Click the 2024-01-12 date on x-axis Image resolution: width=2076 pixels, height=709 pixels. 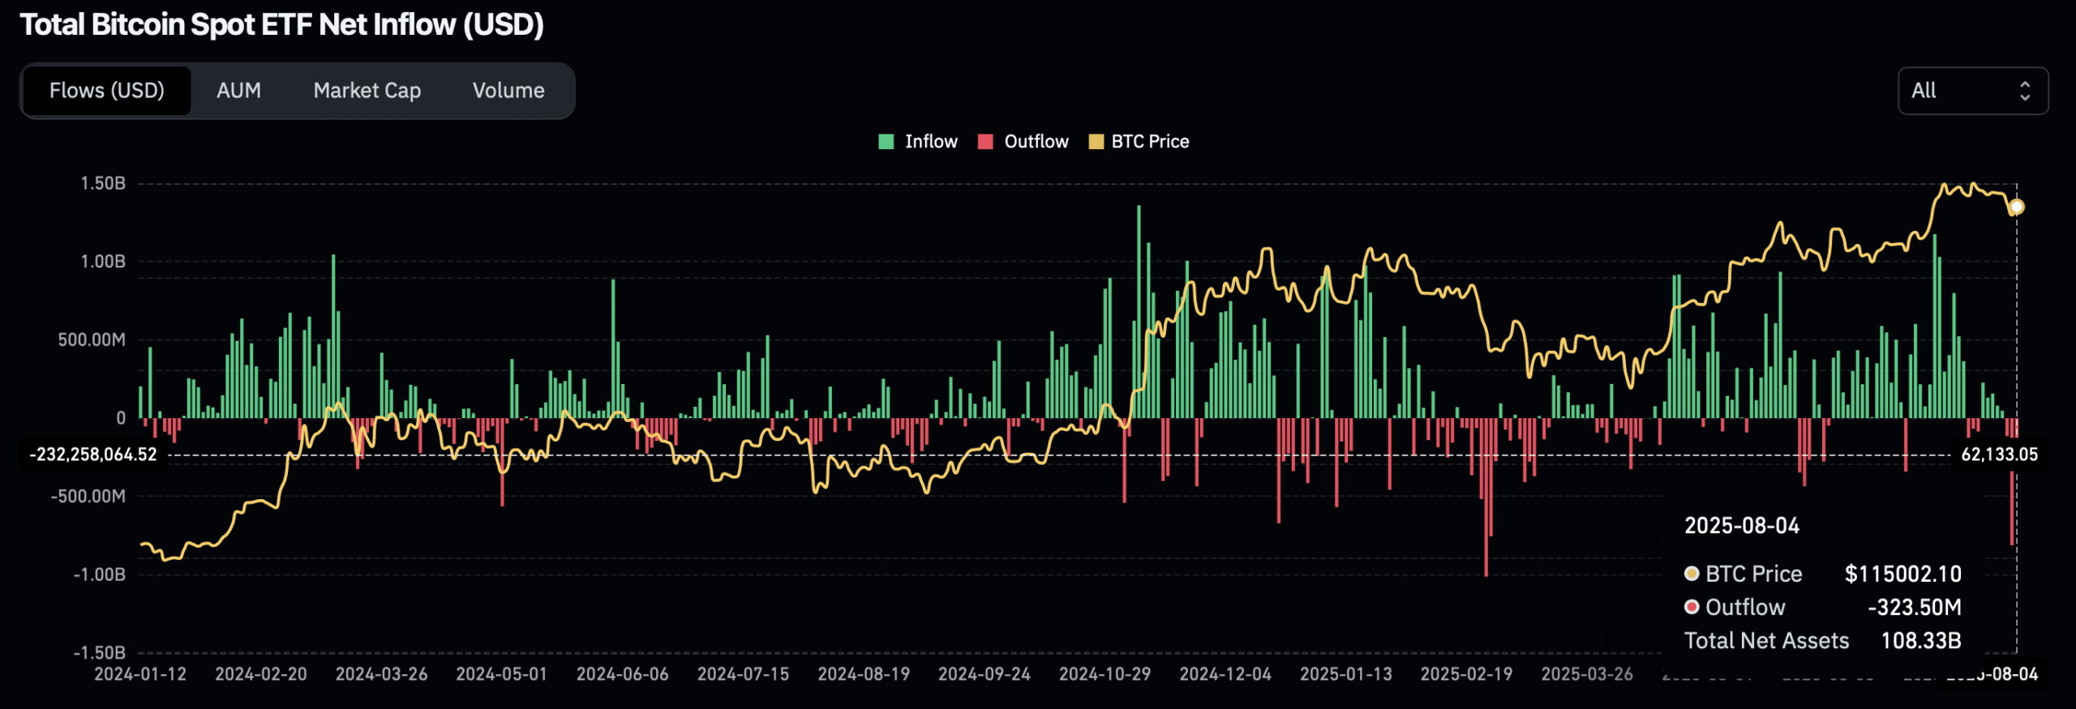coord(140,674)
